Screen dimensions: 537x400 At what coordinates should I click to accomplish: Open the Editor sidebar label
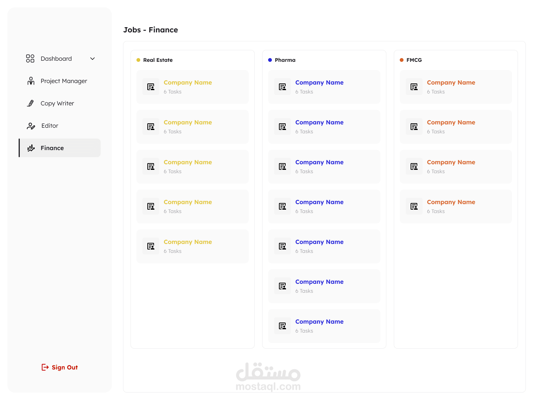coord(50,126)
